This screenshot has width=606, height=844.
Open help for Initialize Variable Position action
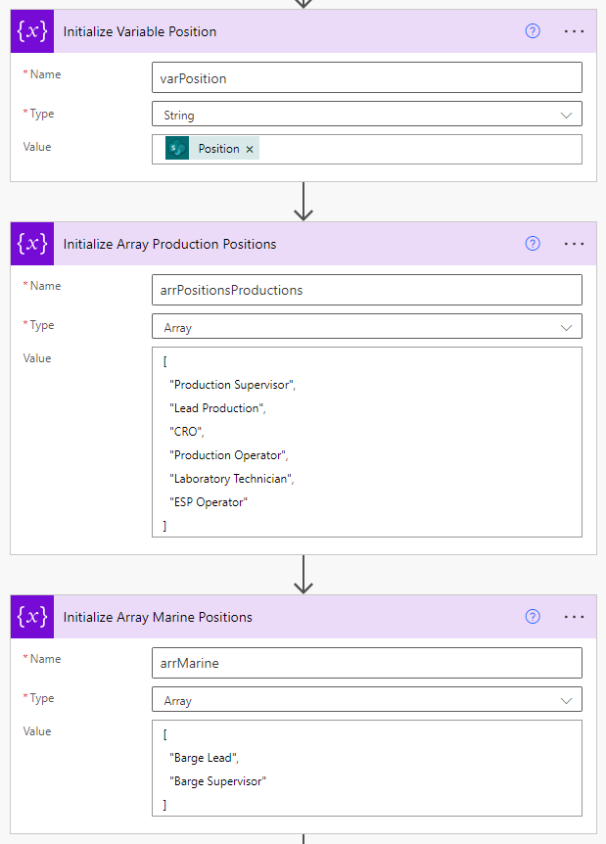532,30
